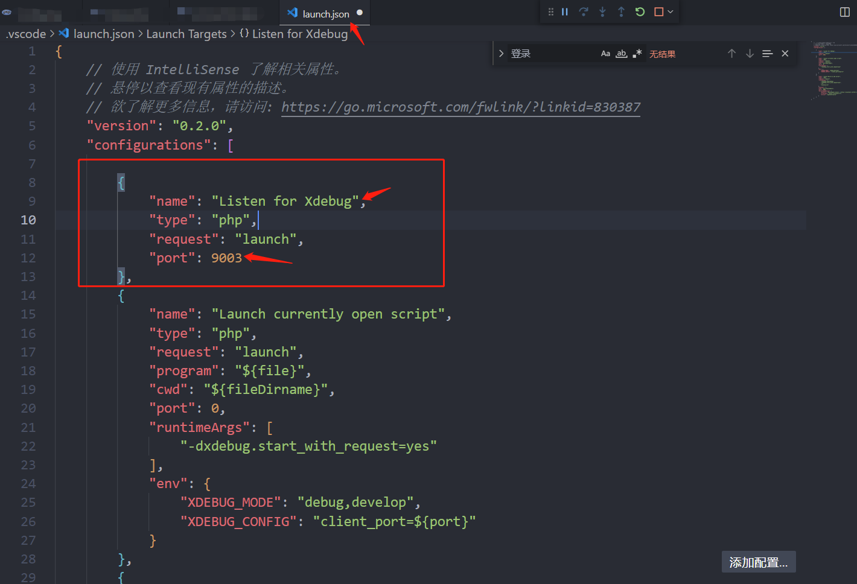Stop the debug session
The height and width of the screenshot is (584, 857).
point(658,11)
